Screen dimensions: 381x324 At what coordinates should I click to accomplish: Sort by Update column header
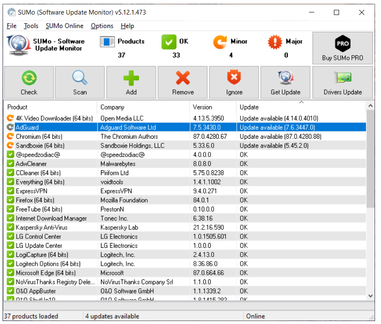pos(301,107)
